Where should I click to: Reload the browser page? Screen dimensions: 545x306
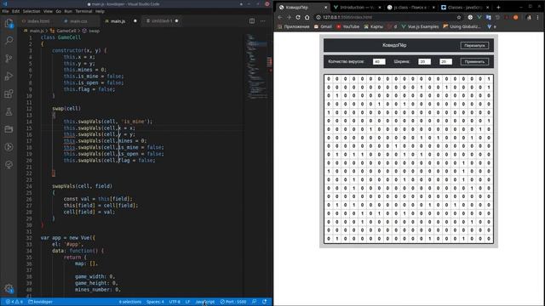(x=298, y=17)
